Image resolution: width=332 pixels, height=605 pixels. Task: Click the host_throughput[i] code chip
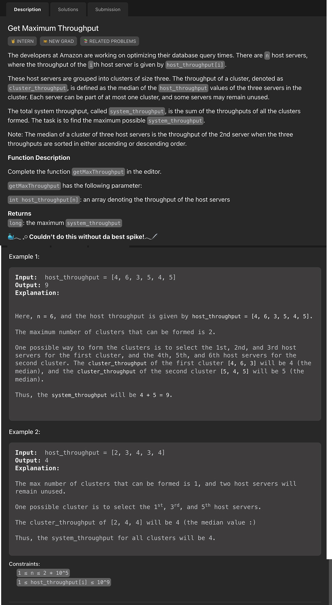click(195, 65)
